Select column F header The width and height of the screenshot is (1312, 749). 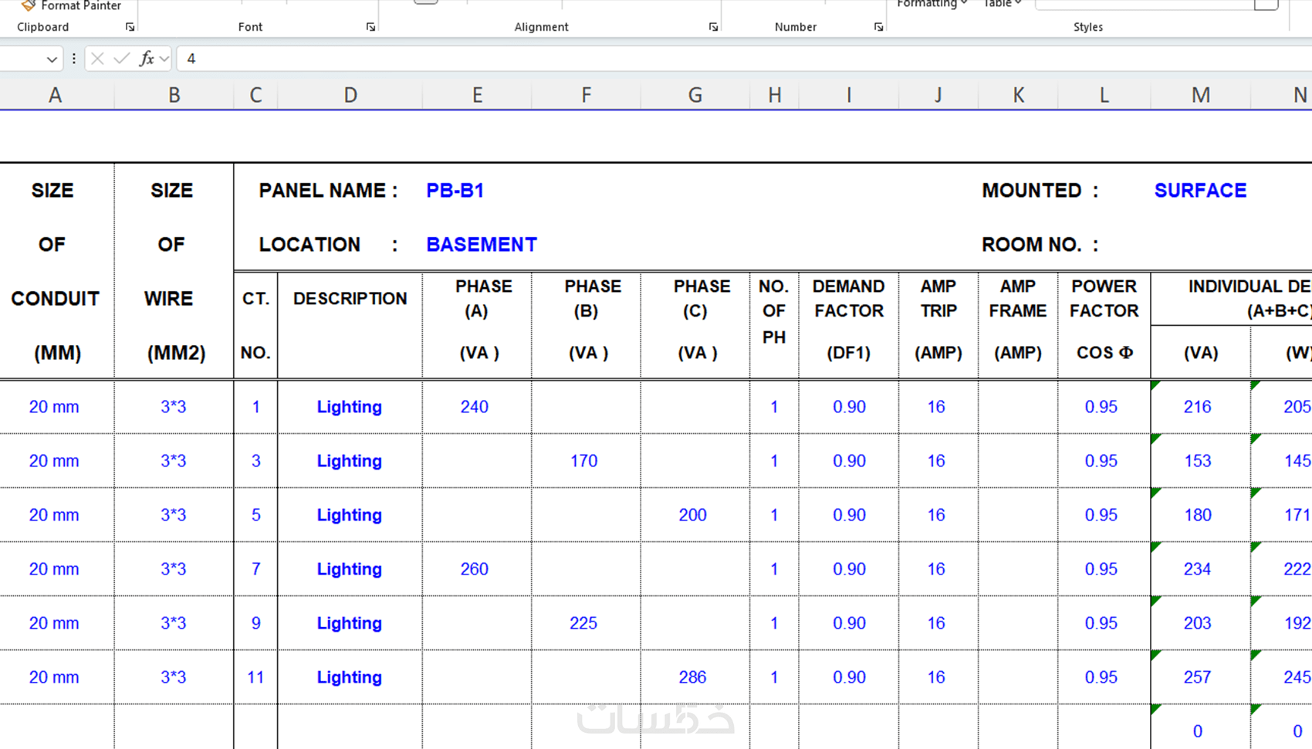tap(587, 95)
